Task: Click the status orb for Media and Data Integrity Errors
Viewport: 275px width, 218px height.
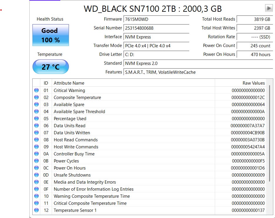Action: (x=36, y=182)
